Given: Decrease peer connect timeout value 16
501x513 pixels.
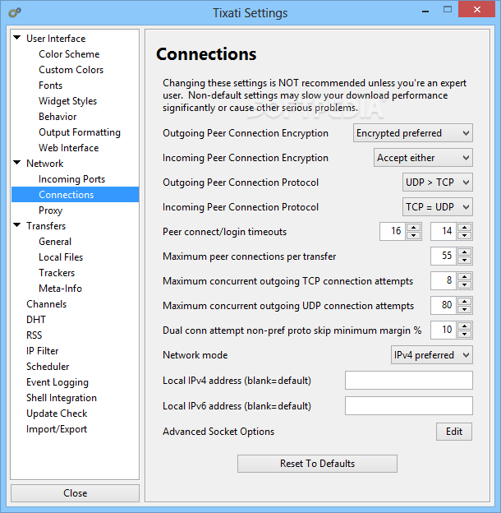Looking at the screenshot, I should coord(414,236).
